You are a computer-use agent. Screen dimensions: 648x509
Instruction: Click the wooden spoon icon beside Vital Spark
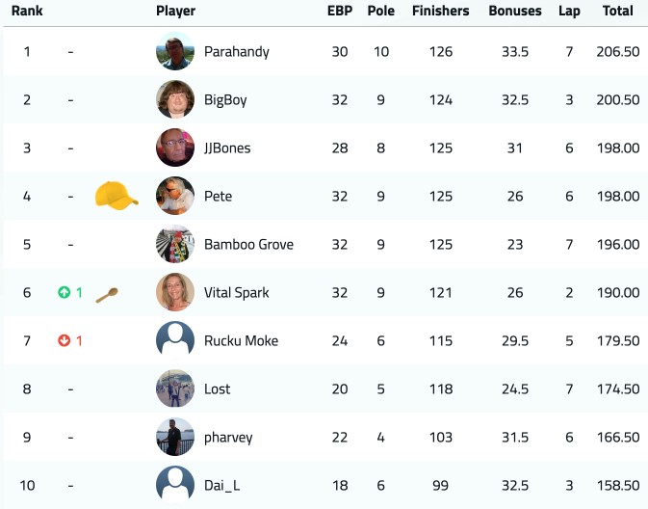(x=107, y=295)
